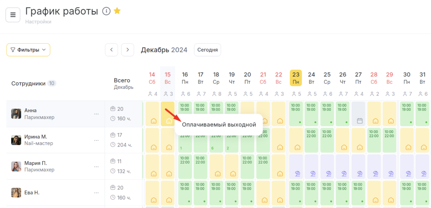Click the info icon next to График работы

106,11
